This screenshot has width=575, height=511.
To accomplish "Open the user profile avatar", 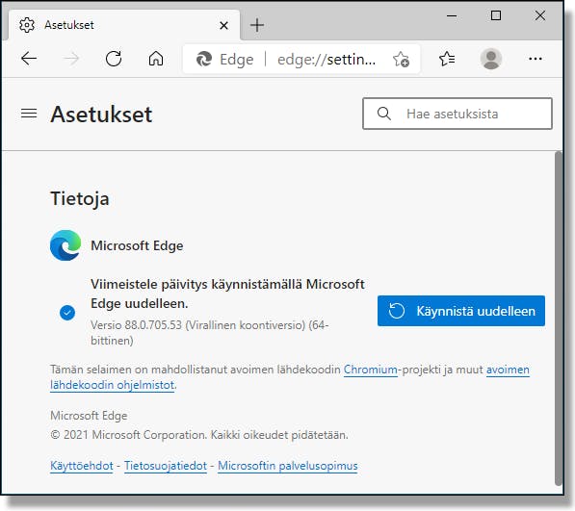I will point(491,59).
